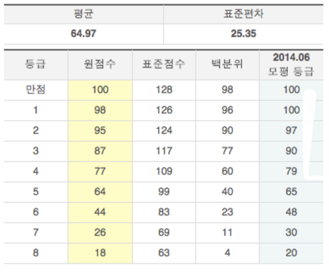Select 백분위 23 in the grade 6 row
Image resolution: width=329 pixels, height=276 pixels.
(x=227, y=212)
